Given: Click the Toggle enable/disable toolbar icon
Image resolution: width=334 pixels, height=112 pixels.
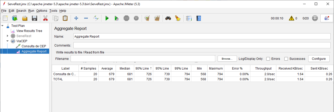Looking at the screenshot, I should coord(96,18).
